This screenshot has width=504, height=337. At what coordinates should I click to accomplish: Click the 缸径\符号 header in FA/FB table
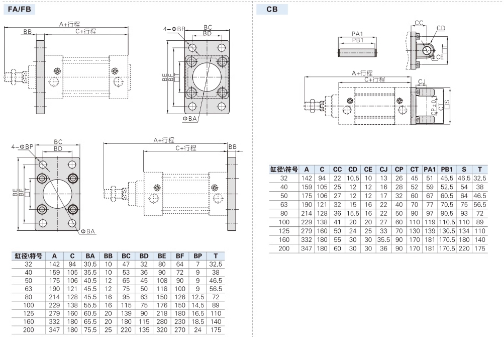(28, 256)
